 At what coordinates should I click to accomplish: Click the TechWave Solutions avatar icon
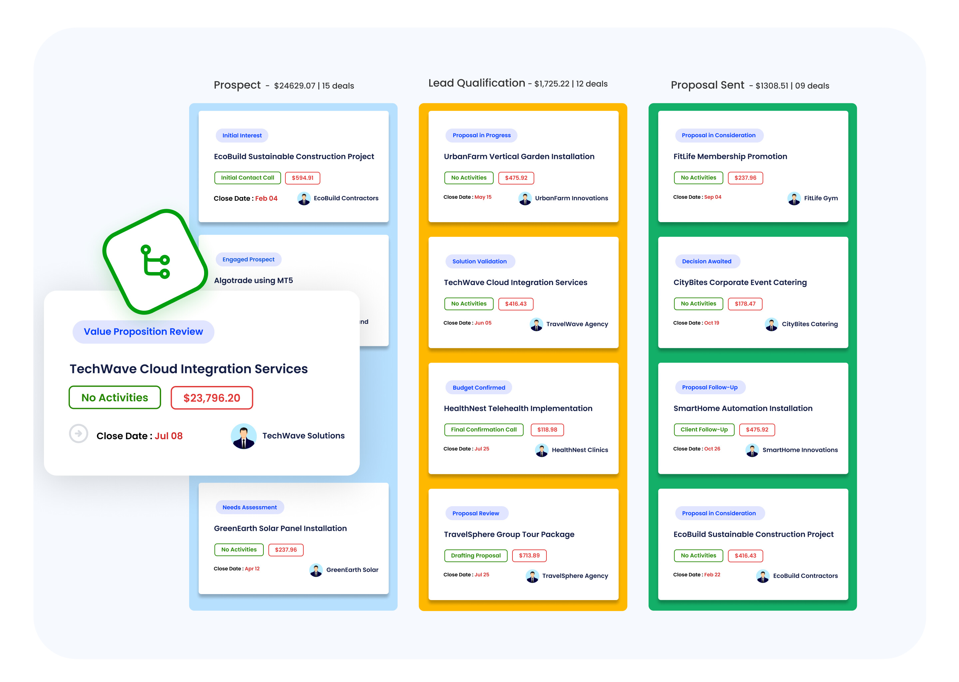click(243, 436)
